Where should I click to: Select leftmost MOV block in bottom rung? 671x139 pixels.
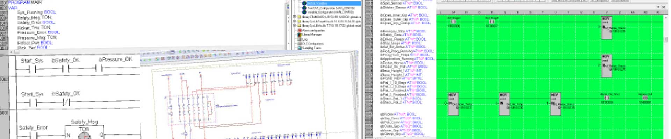(453, 104)
